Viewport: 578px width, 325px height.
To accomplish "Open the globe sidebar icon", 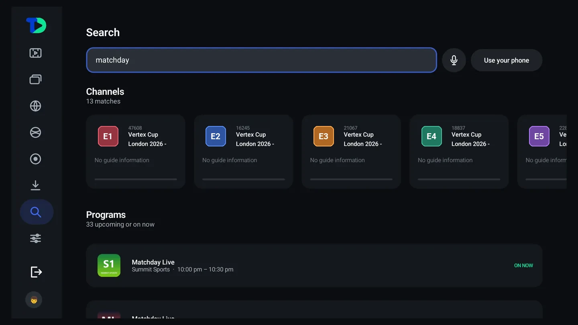I will tap(36, 106).
